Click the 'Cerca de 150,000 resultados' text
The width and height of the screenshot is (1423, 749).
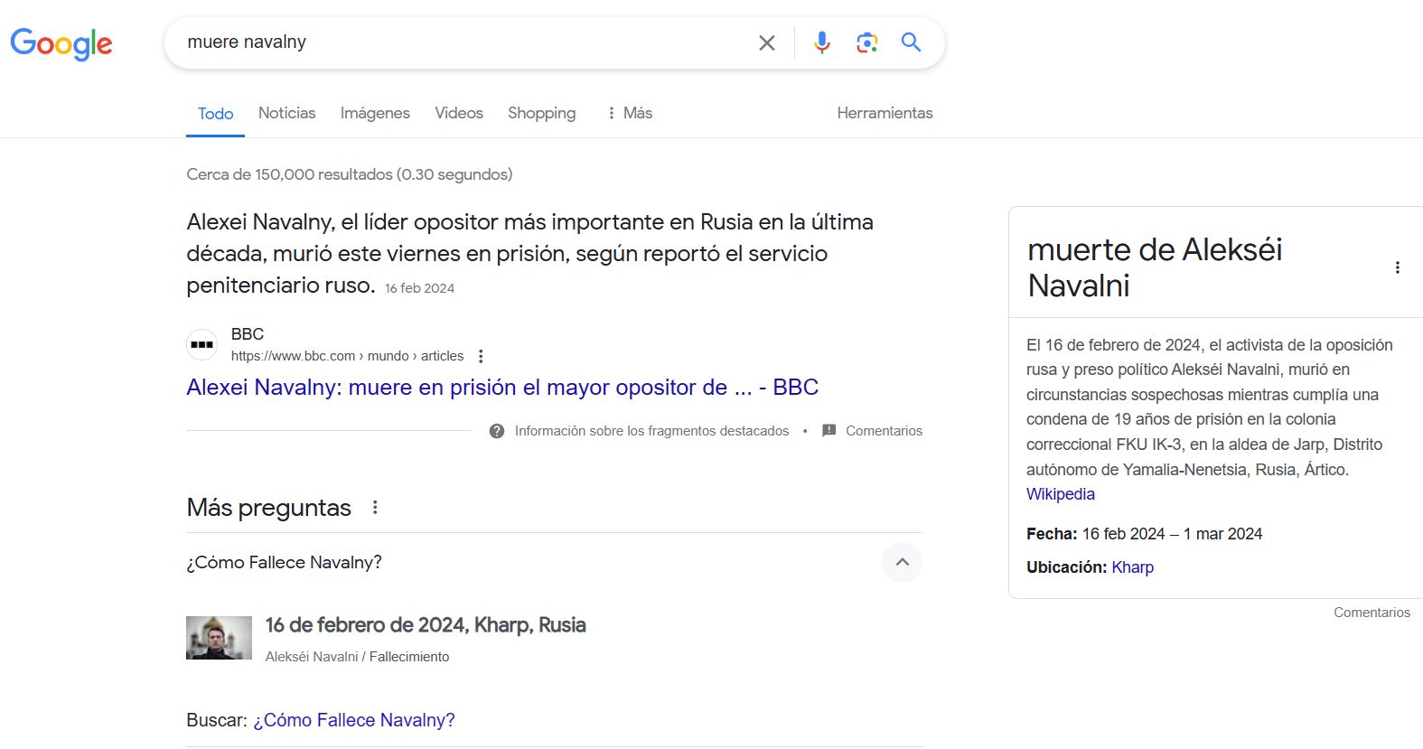point(350,174)
